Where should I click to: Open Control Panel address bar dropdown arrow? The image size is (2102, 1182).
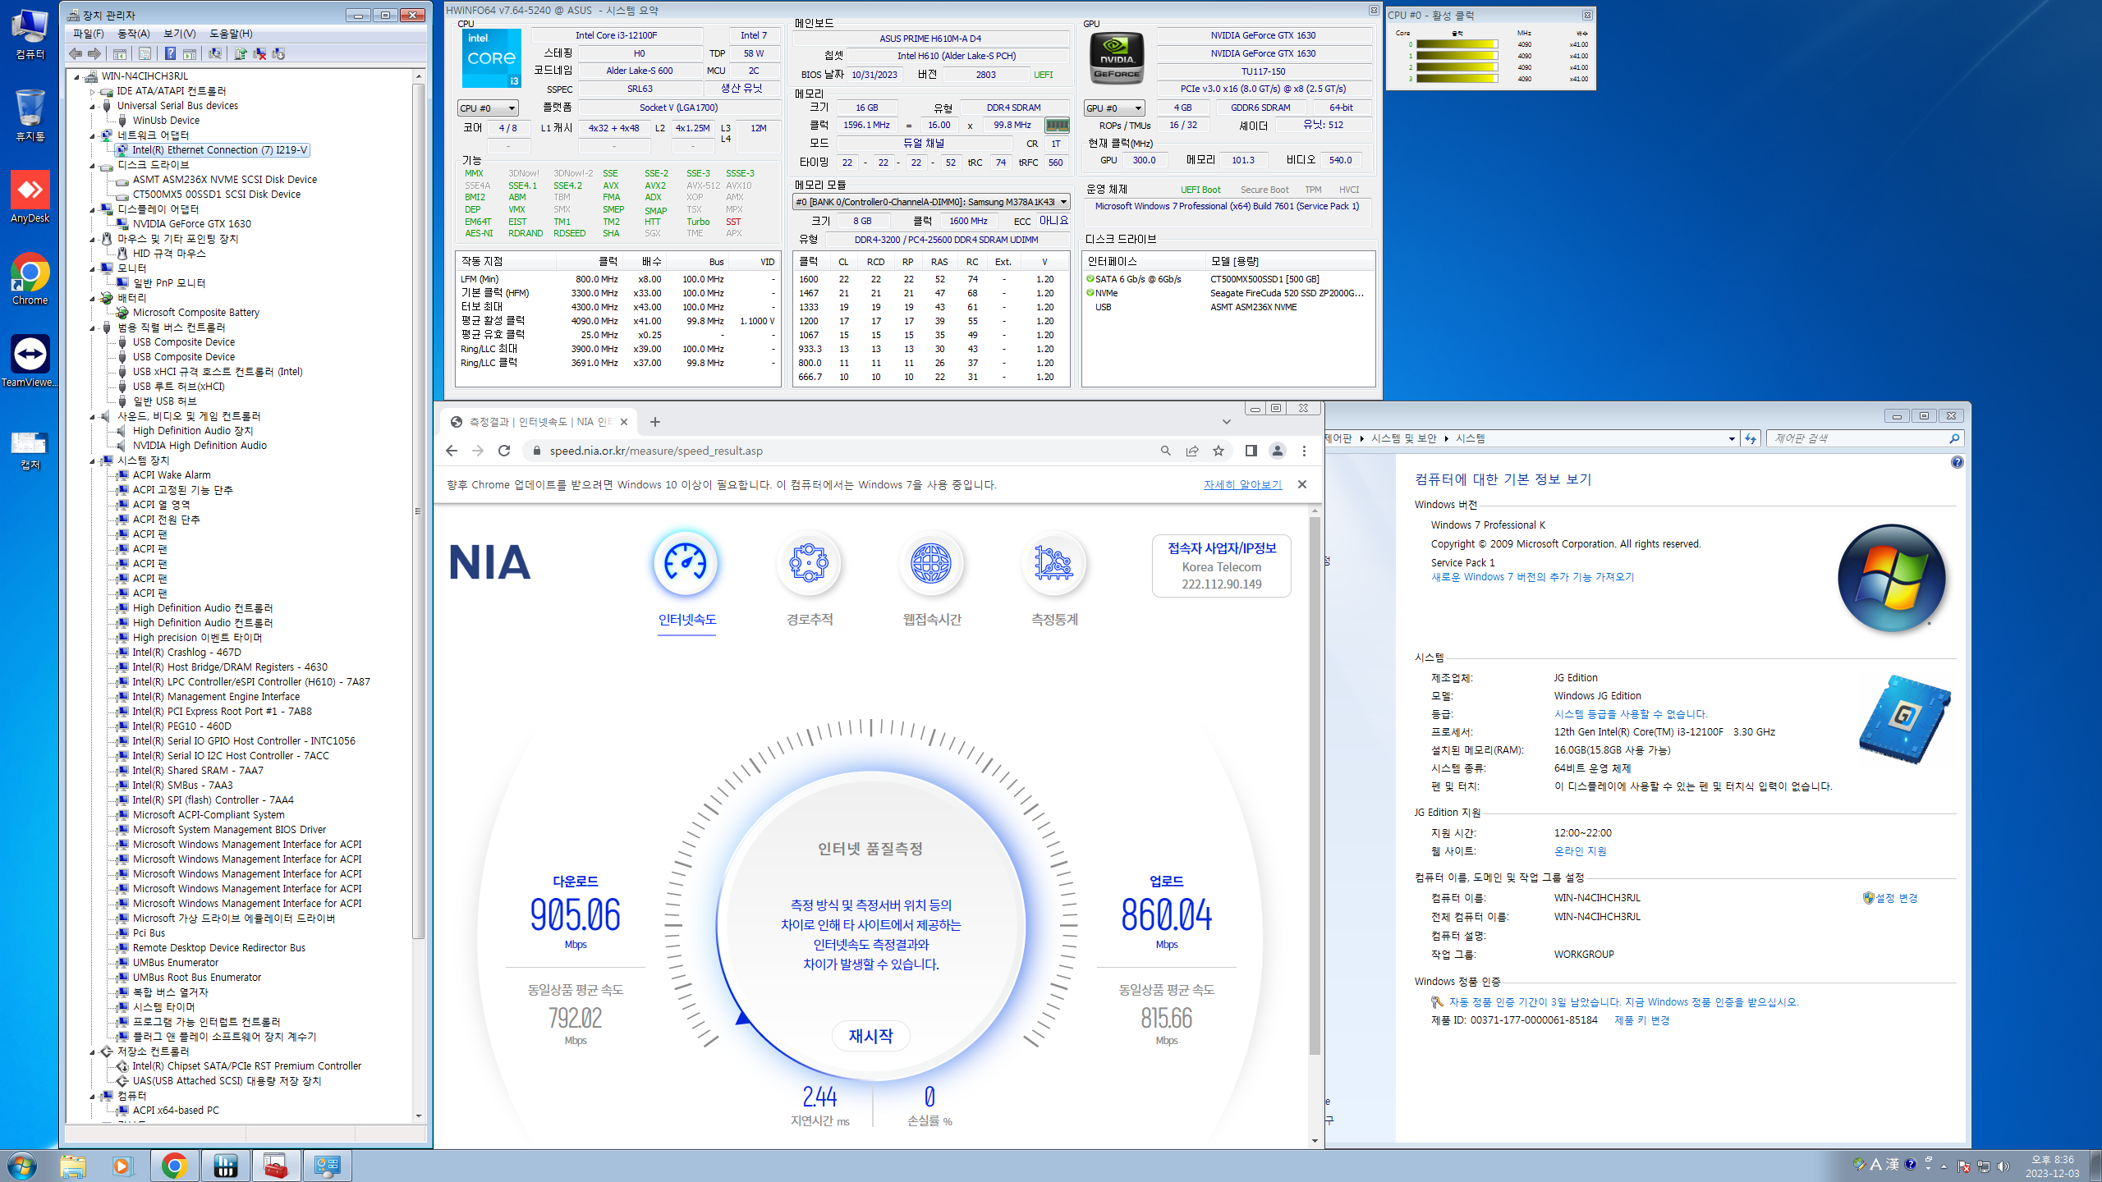click(x=1731, y=439)
